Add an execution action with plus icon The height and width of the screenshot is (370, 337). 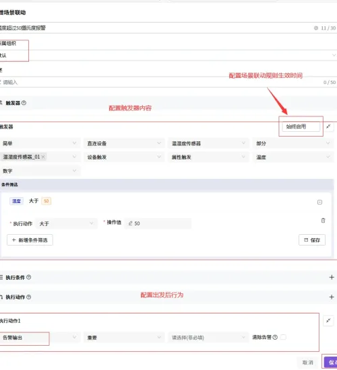(332, 297)
